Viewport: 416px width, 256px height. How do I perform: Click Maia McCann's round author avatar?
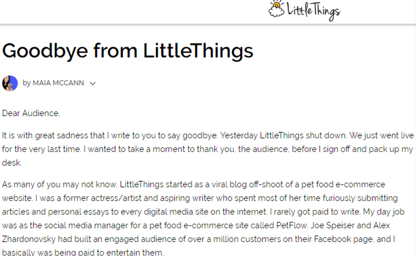pos(10,83)
